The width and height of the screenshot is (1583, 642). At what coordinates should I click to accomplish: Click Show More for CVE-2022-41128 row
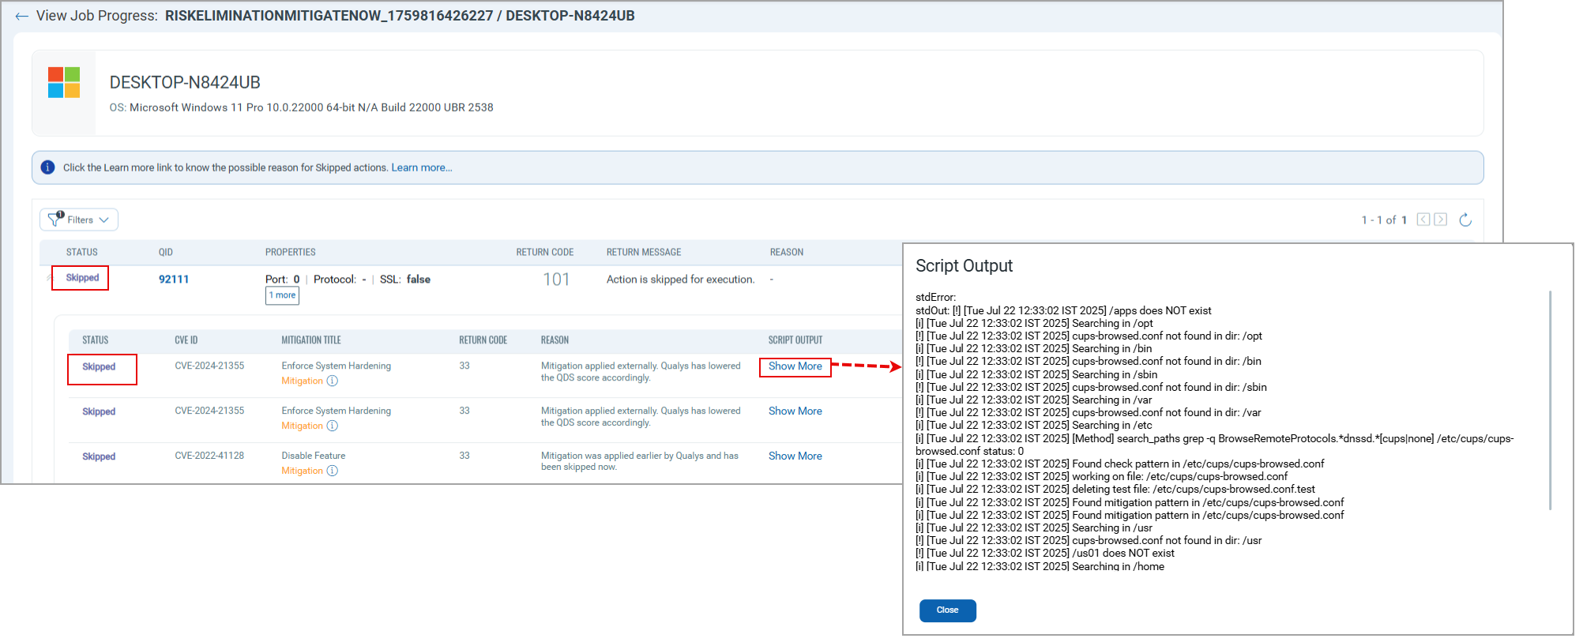coord(795,456)
